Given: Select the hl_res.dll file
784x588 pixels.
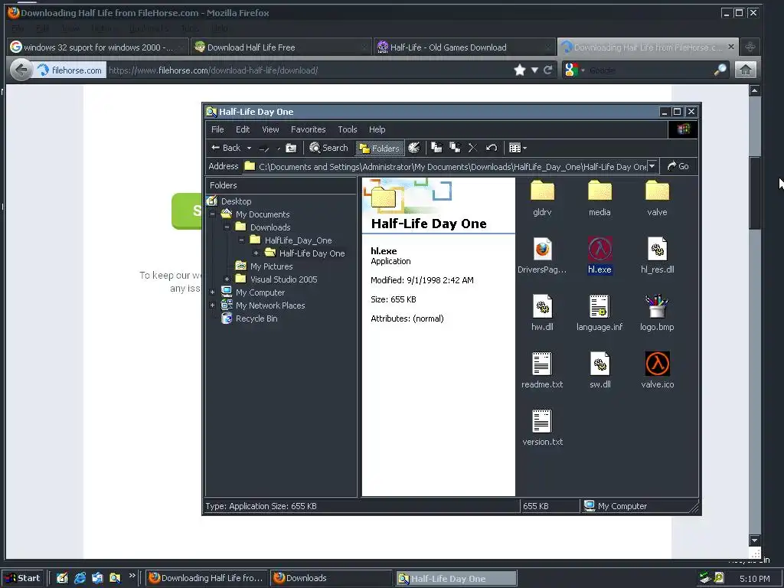Looking at the screenshot, I should (x=657, y=256).
